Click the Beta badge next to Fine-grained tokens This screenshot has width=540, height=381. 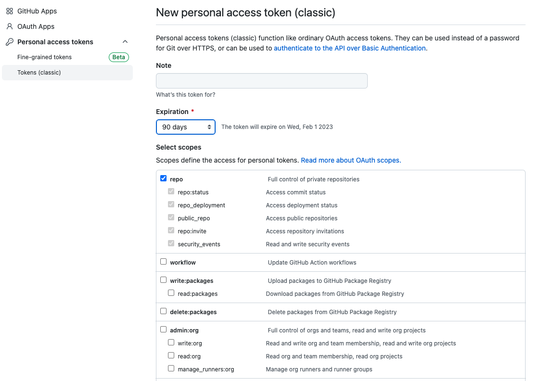[x=119, y=57]
